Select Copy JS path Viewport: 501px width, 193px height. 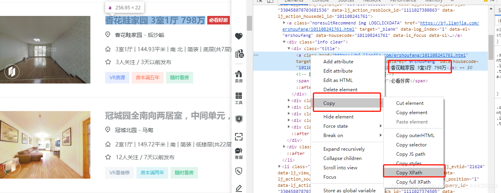[x=411, y=154]
